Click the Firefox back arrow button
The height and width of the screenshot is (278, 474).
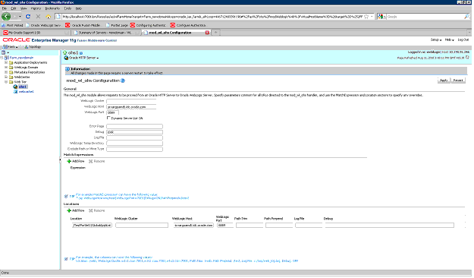point(6,17)
